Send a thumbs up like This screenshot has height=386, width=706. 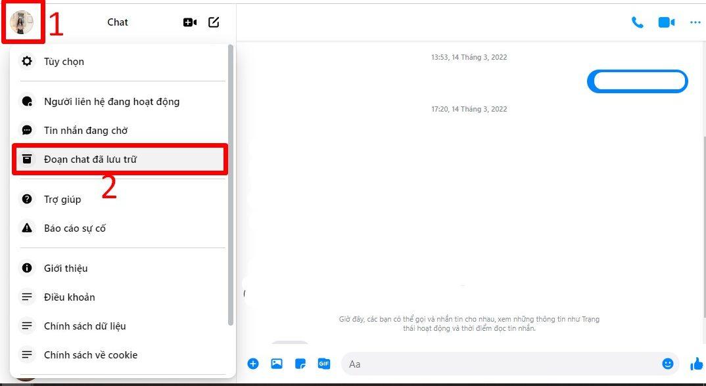696,364
